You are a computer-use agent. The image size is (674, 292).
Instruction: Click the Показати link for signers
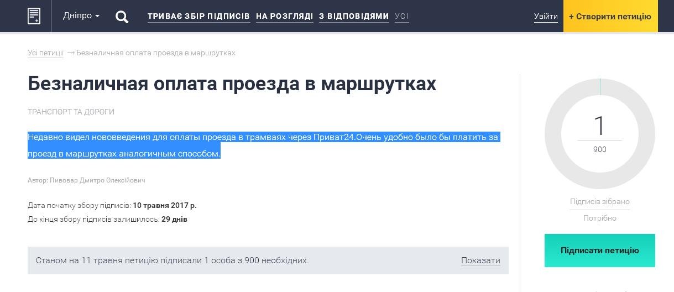[480, 260]
